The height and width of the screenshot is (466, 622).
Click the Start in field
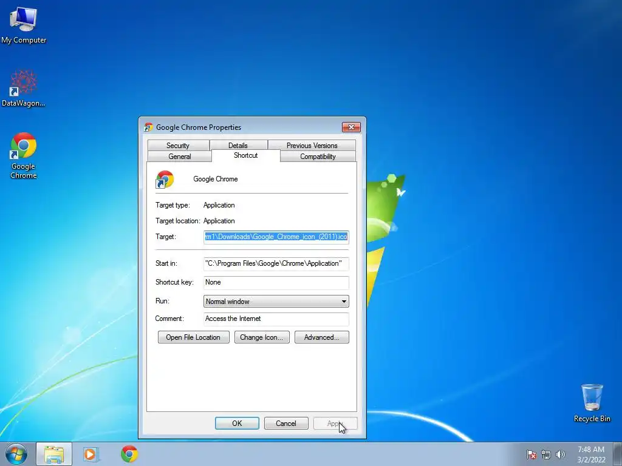tap(276, 263)
